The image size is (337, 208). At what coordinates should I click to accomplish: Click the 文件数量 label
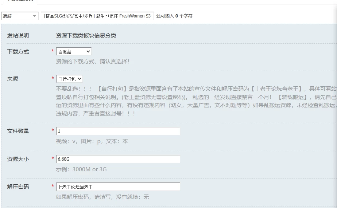18,131
